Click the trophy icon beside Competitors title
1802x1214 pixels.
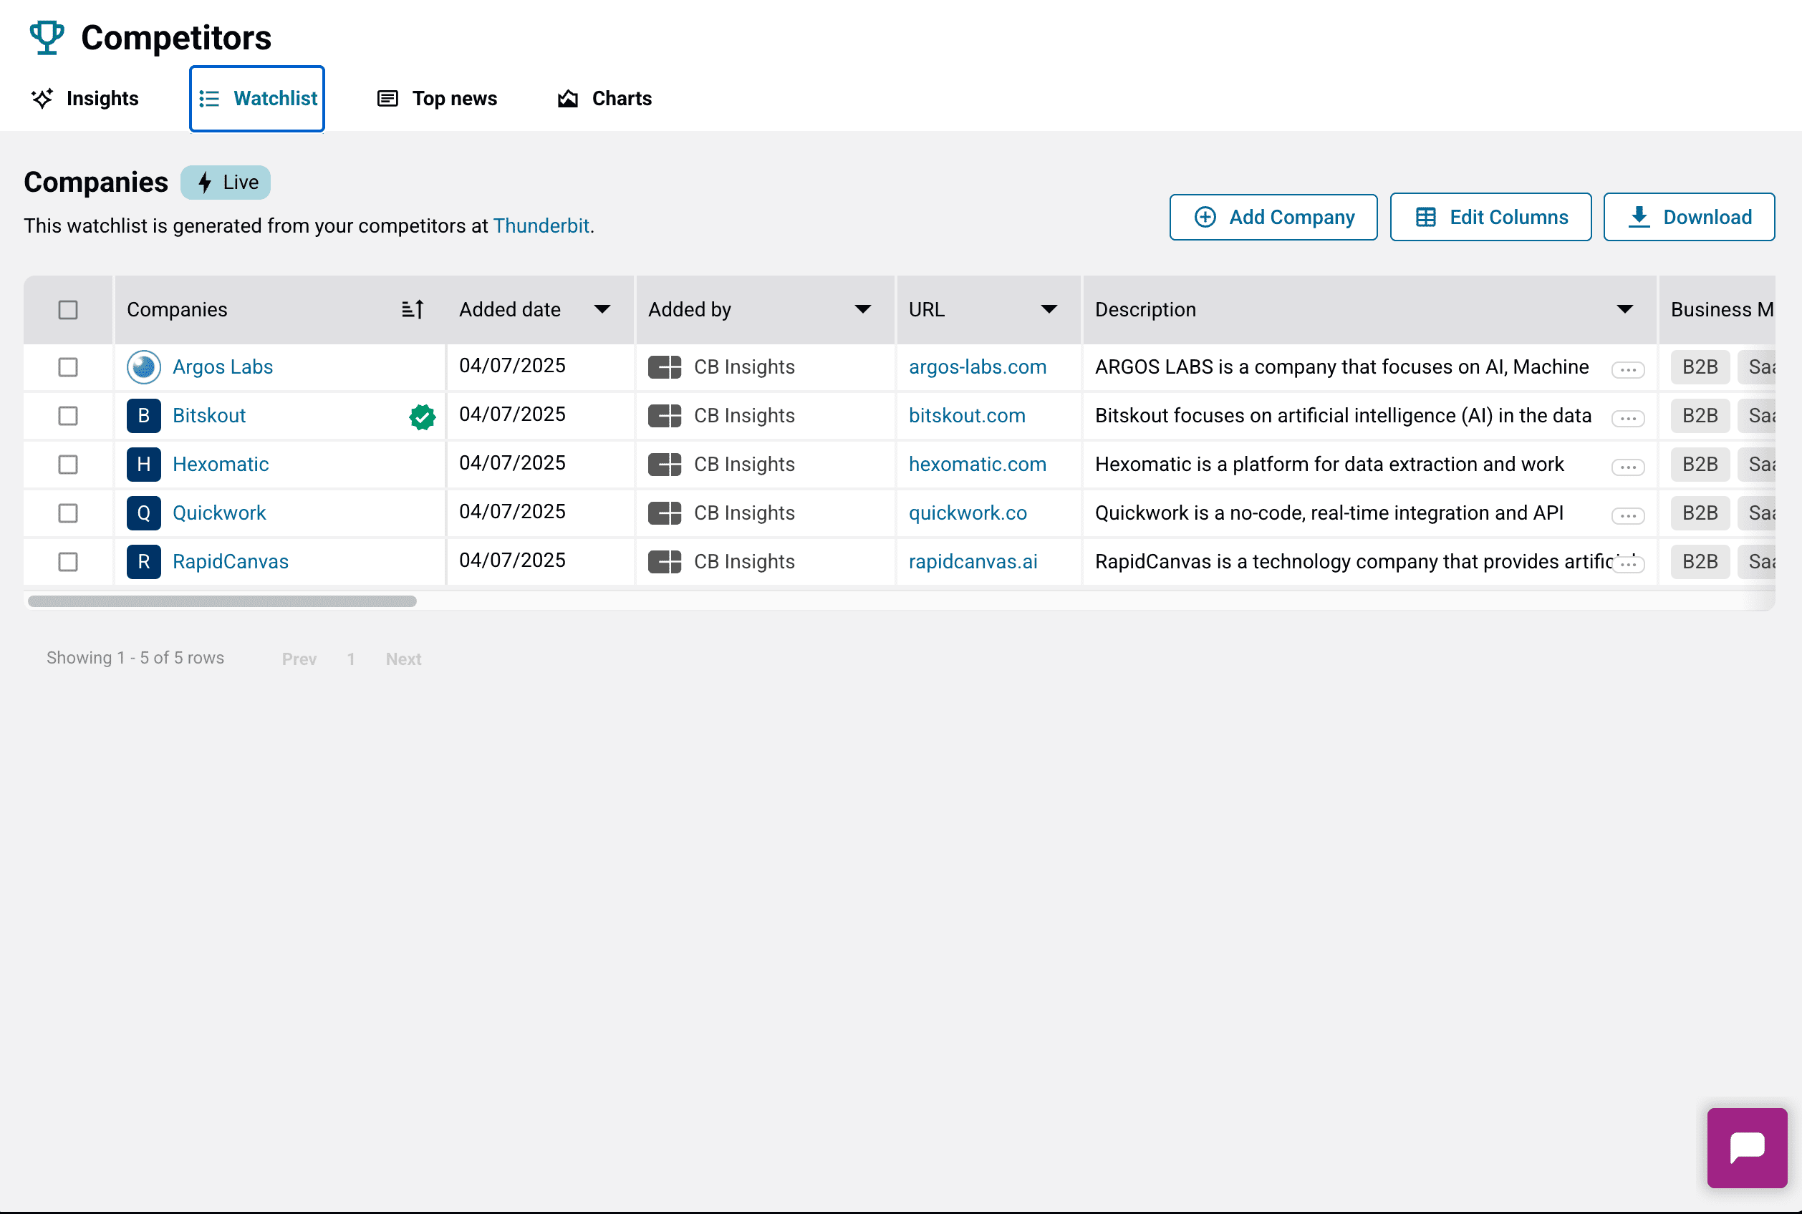(47, 37)
